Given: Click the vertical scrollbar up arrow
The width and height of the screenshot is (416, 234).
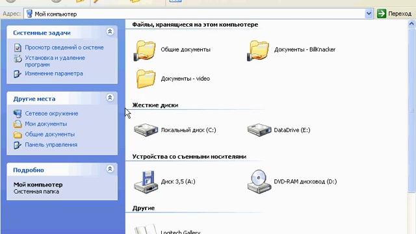Looking at the screenshot, I should [411, 23].
